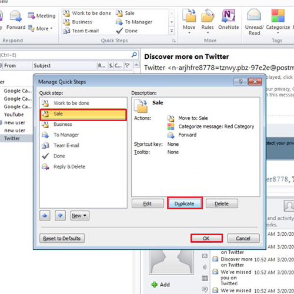The width and height of the screenshot is (294, 294).
Task: Select Team E-mail in quick step list
Action: pyautogui.click(x=83, y=145)
